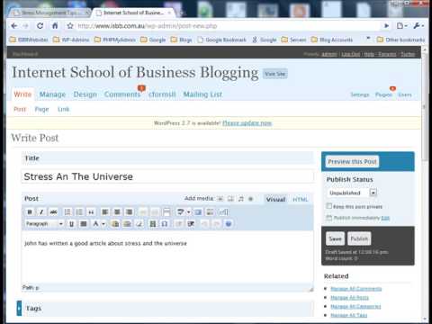Apply blockquote formatting
This screenshot has width=432, height=324.
91,212
